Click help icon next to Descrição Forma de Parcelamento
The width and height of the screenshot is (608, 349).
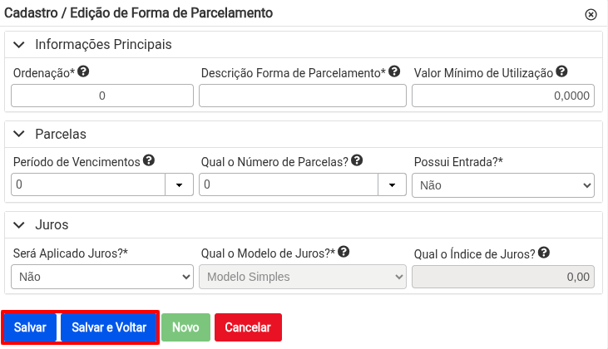394,71
